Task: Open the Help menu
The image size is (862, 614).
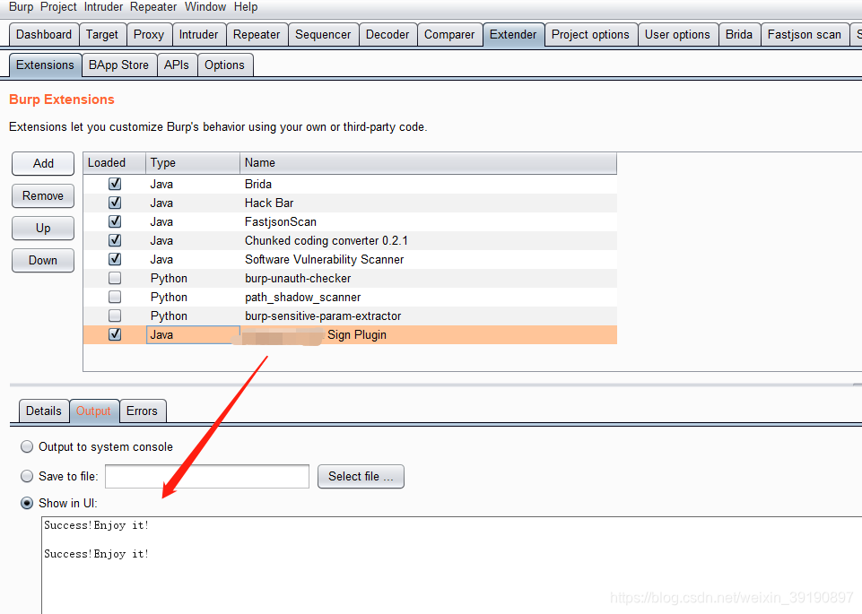Action: point(246,7)
